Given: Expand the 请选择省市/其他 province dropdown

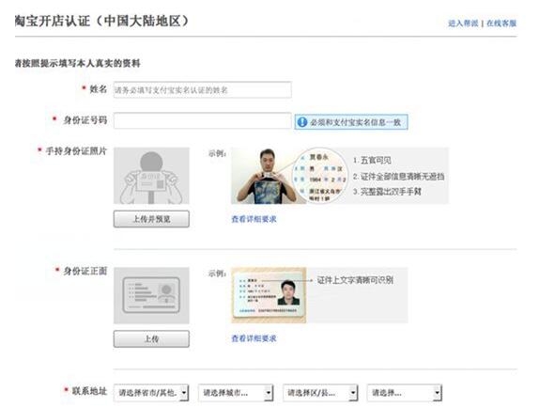Looking at the screenshot, I should pyautogui.click(x=151, y=393).
